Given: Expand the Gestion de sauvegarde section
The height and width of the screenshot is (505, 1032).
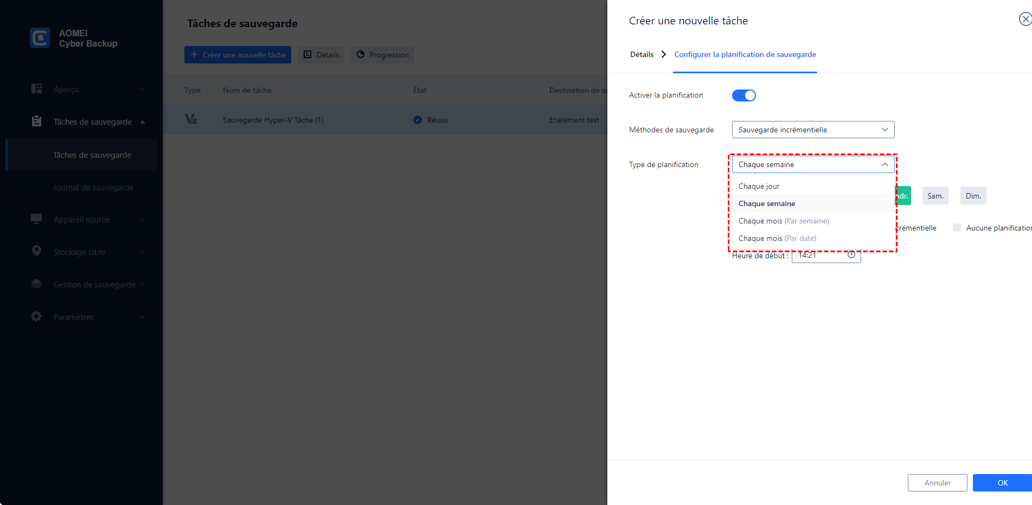Looking at the screenshot, I should pyautogui.click(x=143, y=284).
